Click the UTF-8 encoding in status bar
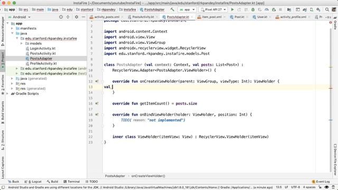This screenshot has width=338, height=190. click(x=295, y=187)
